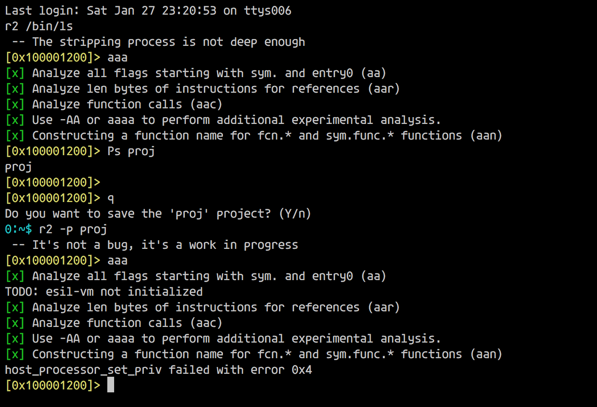Click the [x] marker just above host_processor_set_priv error
Viewport: 597px width, 407px height.
[15, 354]
